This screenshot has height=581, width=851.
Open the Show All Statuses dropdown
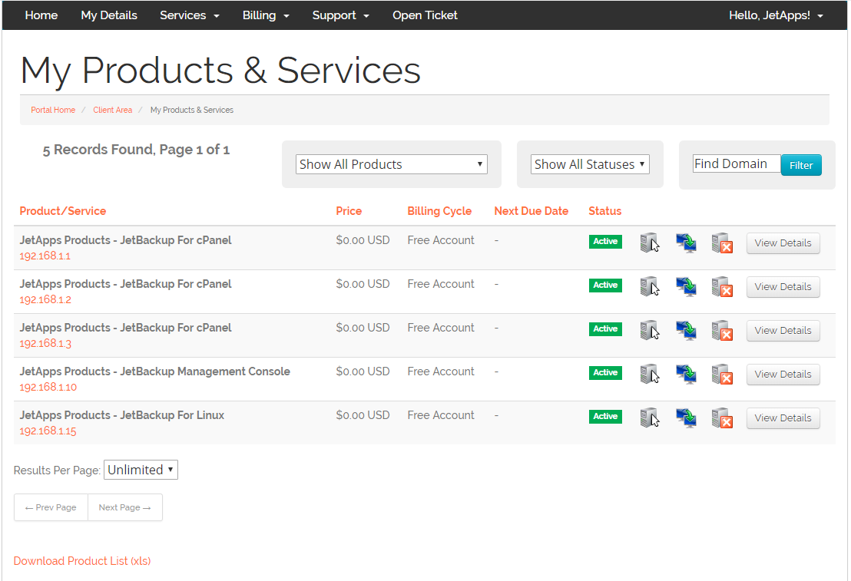590,164
